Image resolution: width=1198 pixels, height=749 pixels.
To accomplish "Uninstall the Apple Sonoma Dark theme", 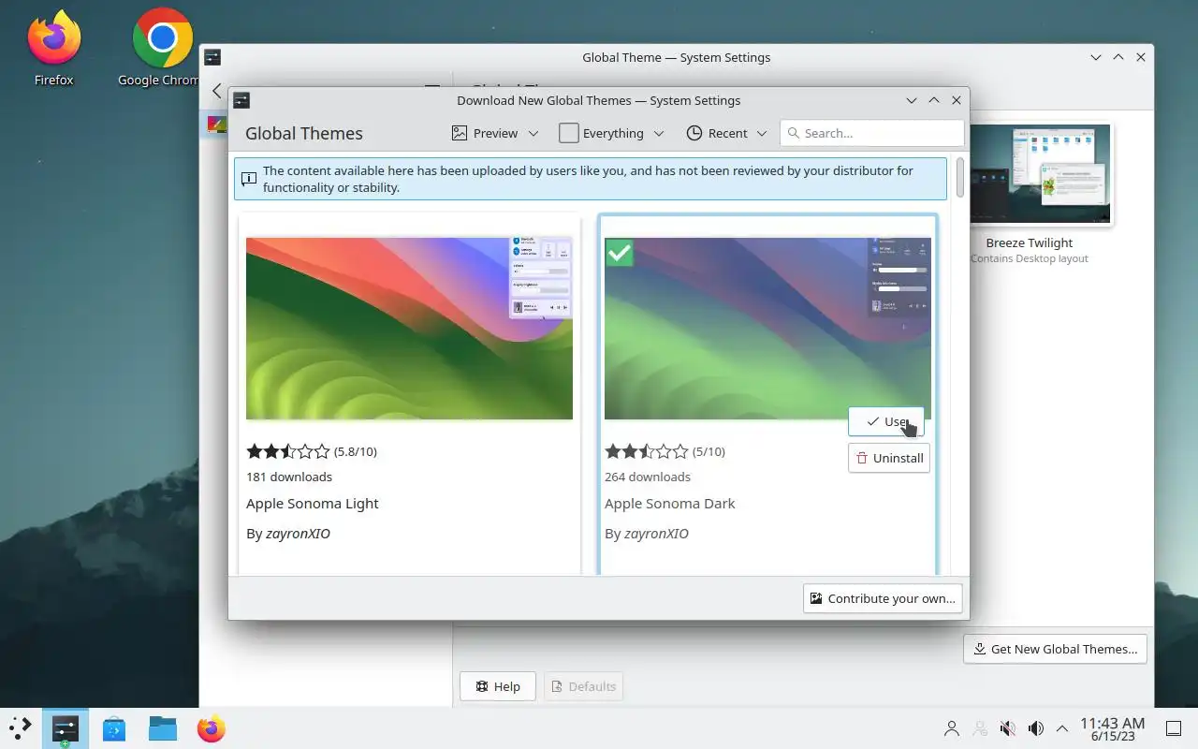I will click(889, 458).
